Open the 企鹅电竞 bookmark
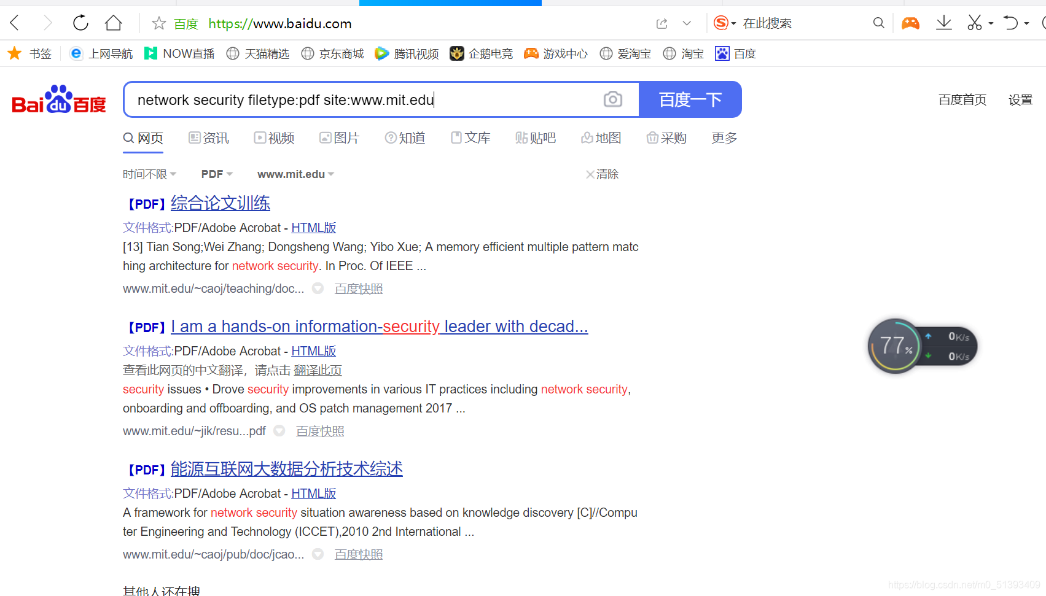 (x=481, y=54)
